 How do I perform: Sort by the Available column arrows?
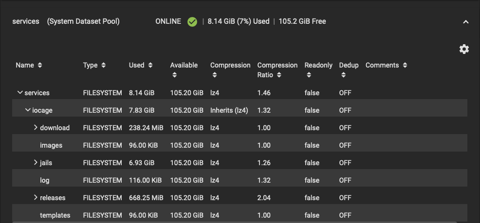pos(174,75)
